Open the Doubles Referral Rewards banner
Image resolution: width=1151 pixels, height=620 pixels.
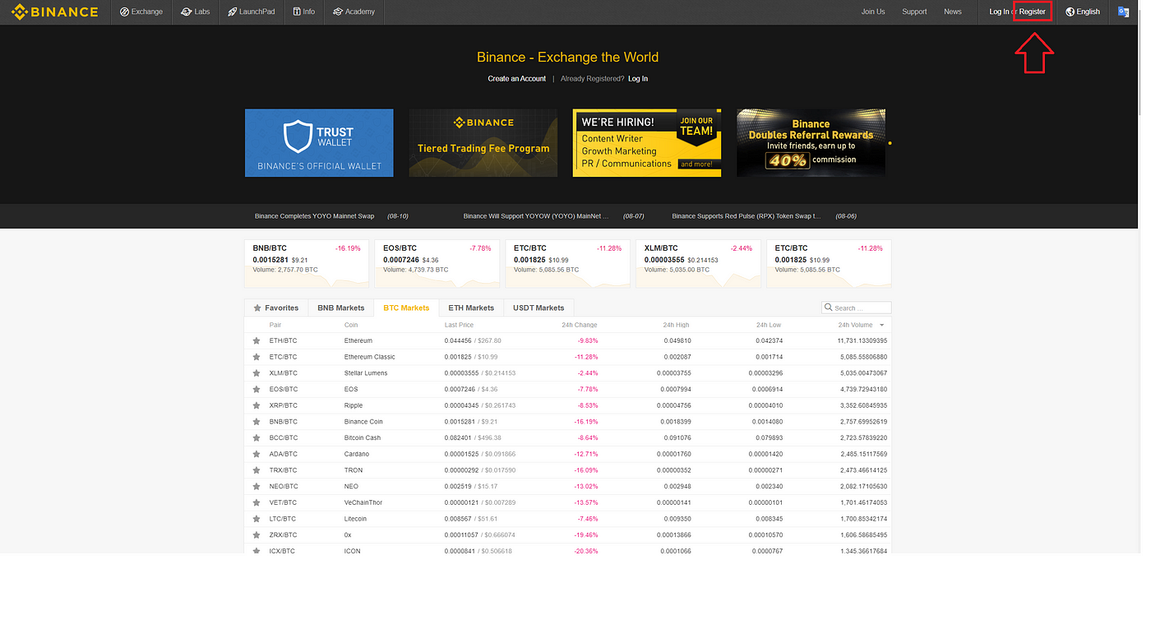[811, 143]
